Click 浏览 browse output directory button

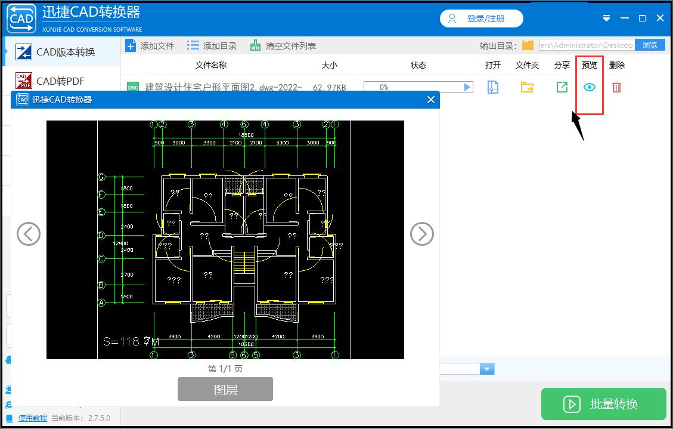650,45
